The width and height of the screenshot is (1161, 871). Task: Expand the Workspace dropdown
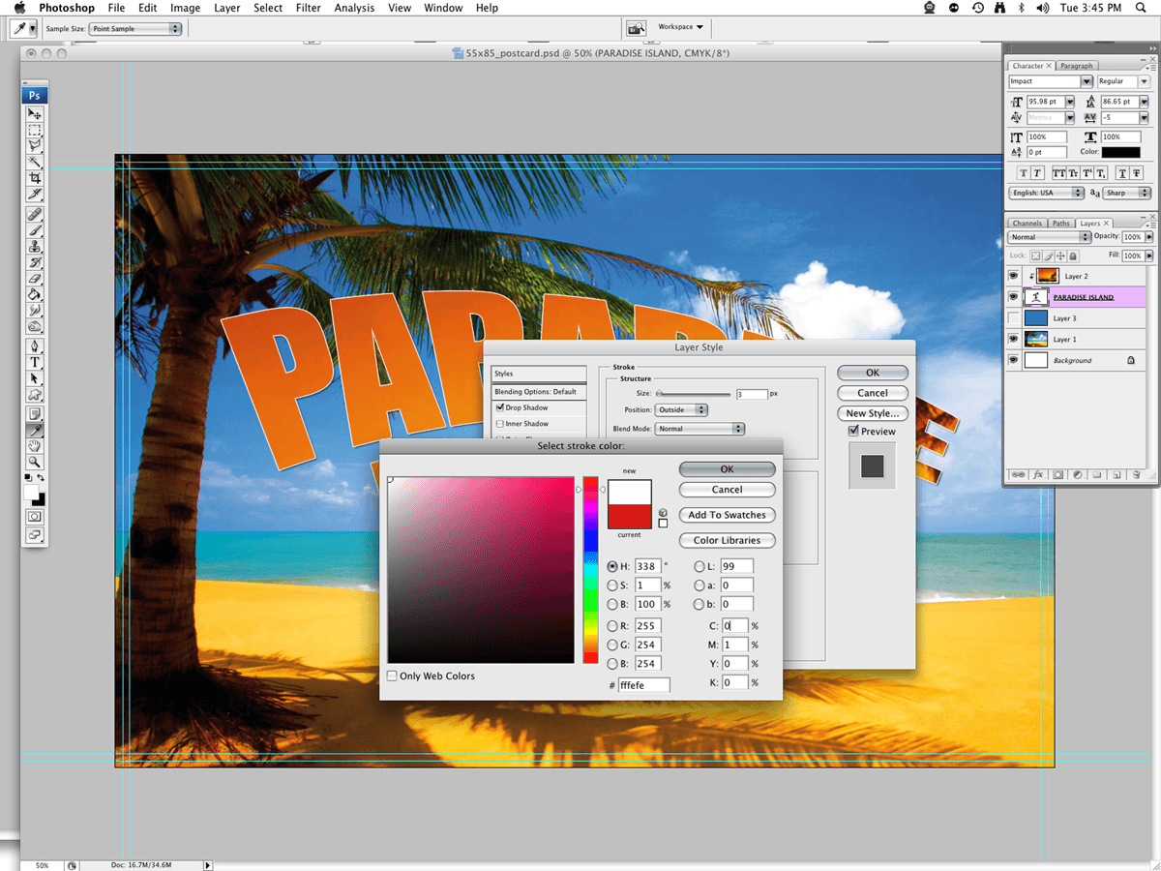681,27
